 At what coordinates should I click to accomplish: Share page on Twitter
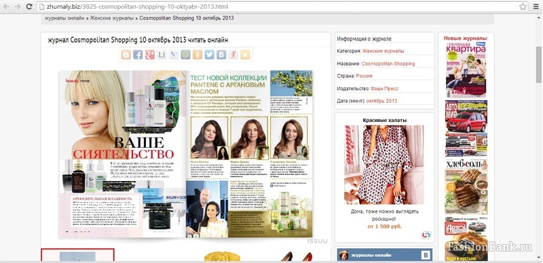pyautogui.click(x=209, y=55)
